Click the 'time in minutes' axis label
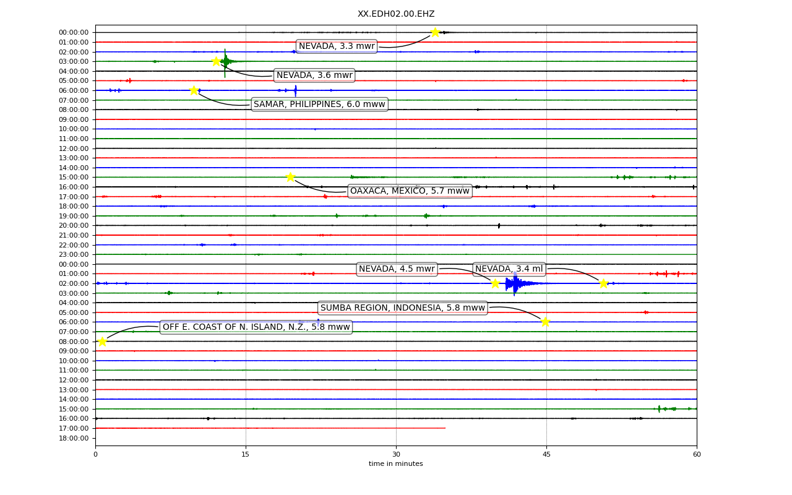Screen dimensions: 792x495 (x=396, y=464)
